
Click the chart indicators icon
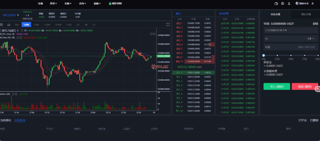click(x=9, y=24)
